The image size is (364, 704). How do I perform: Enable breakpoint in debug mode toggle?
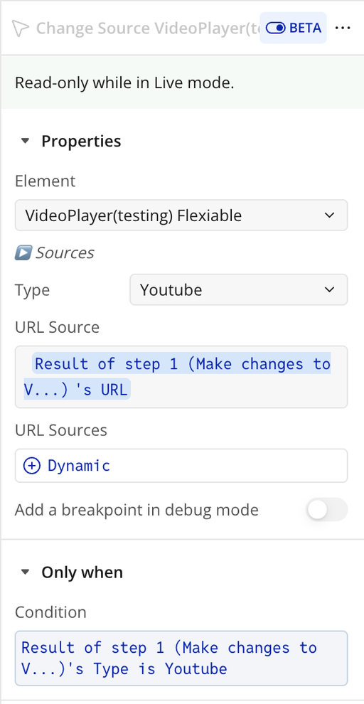(327, 510)
